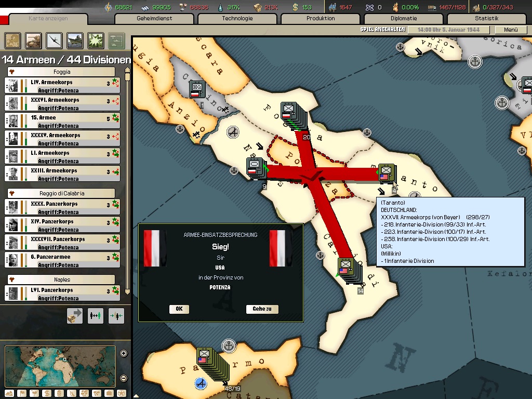Toggle the circled star map mode button
532x399 pixels.
[122, 393]
